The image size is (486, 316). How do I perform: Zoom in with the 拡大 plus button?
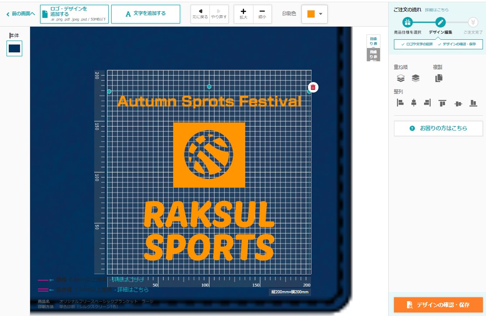pos(243,14)
